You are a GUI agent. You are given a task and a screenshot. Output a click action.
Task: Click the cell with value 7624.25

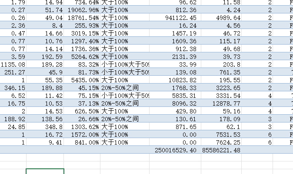[x=221, y=142]
